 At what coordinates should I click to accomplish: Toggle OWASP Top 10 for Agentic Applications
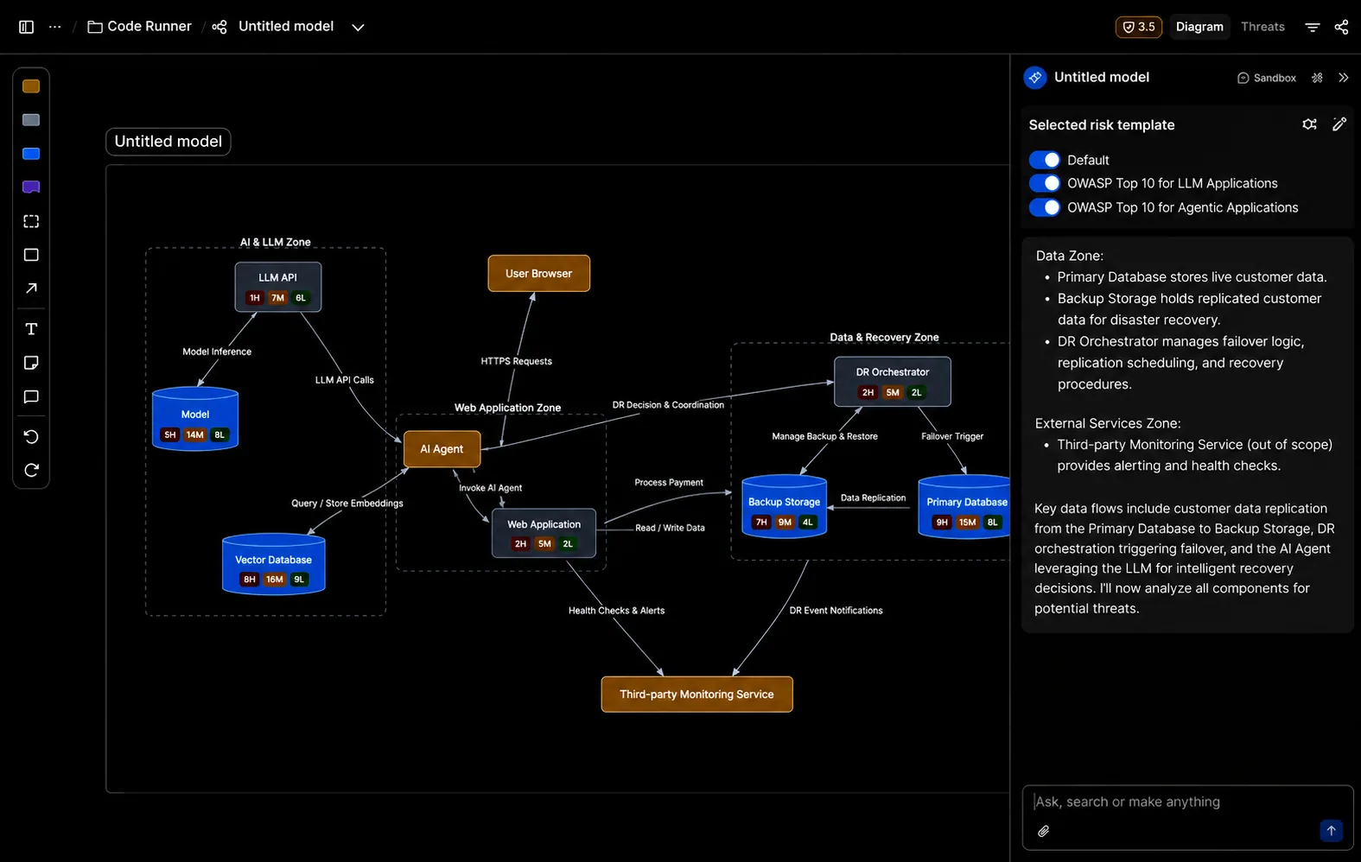pyautogui.click(x=1045, y=207)
